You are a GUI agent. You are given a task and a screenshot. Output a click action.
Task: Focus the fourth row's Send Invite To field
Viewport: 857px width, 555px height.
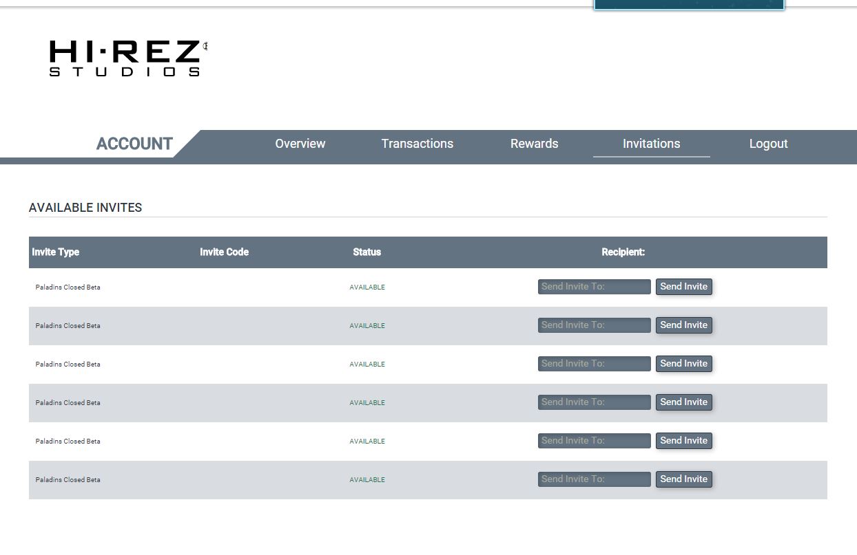(x=595, y=402)
